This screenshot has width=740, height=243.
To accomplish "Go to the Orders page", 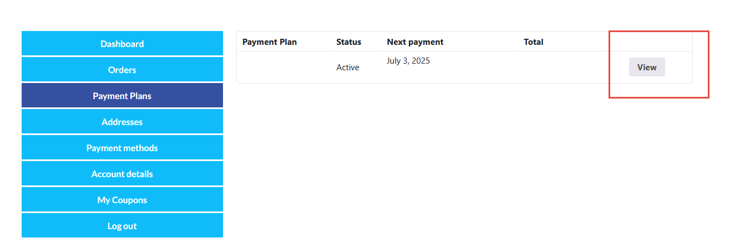I will tap(122, 70).
